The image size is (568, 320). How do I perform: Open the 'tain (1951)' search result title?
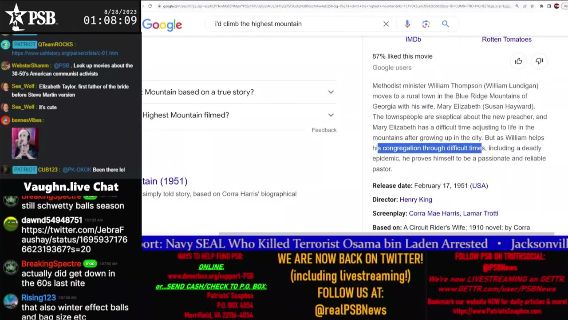[x=165, y=181]
